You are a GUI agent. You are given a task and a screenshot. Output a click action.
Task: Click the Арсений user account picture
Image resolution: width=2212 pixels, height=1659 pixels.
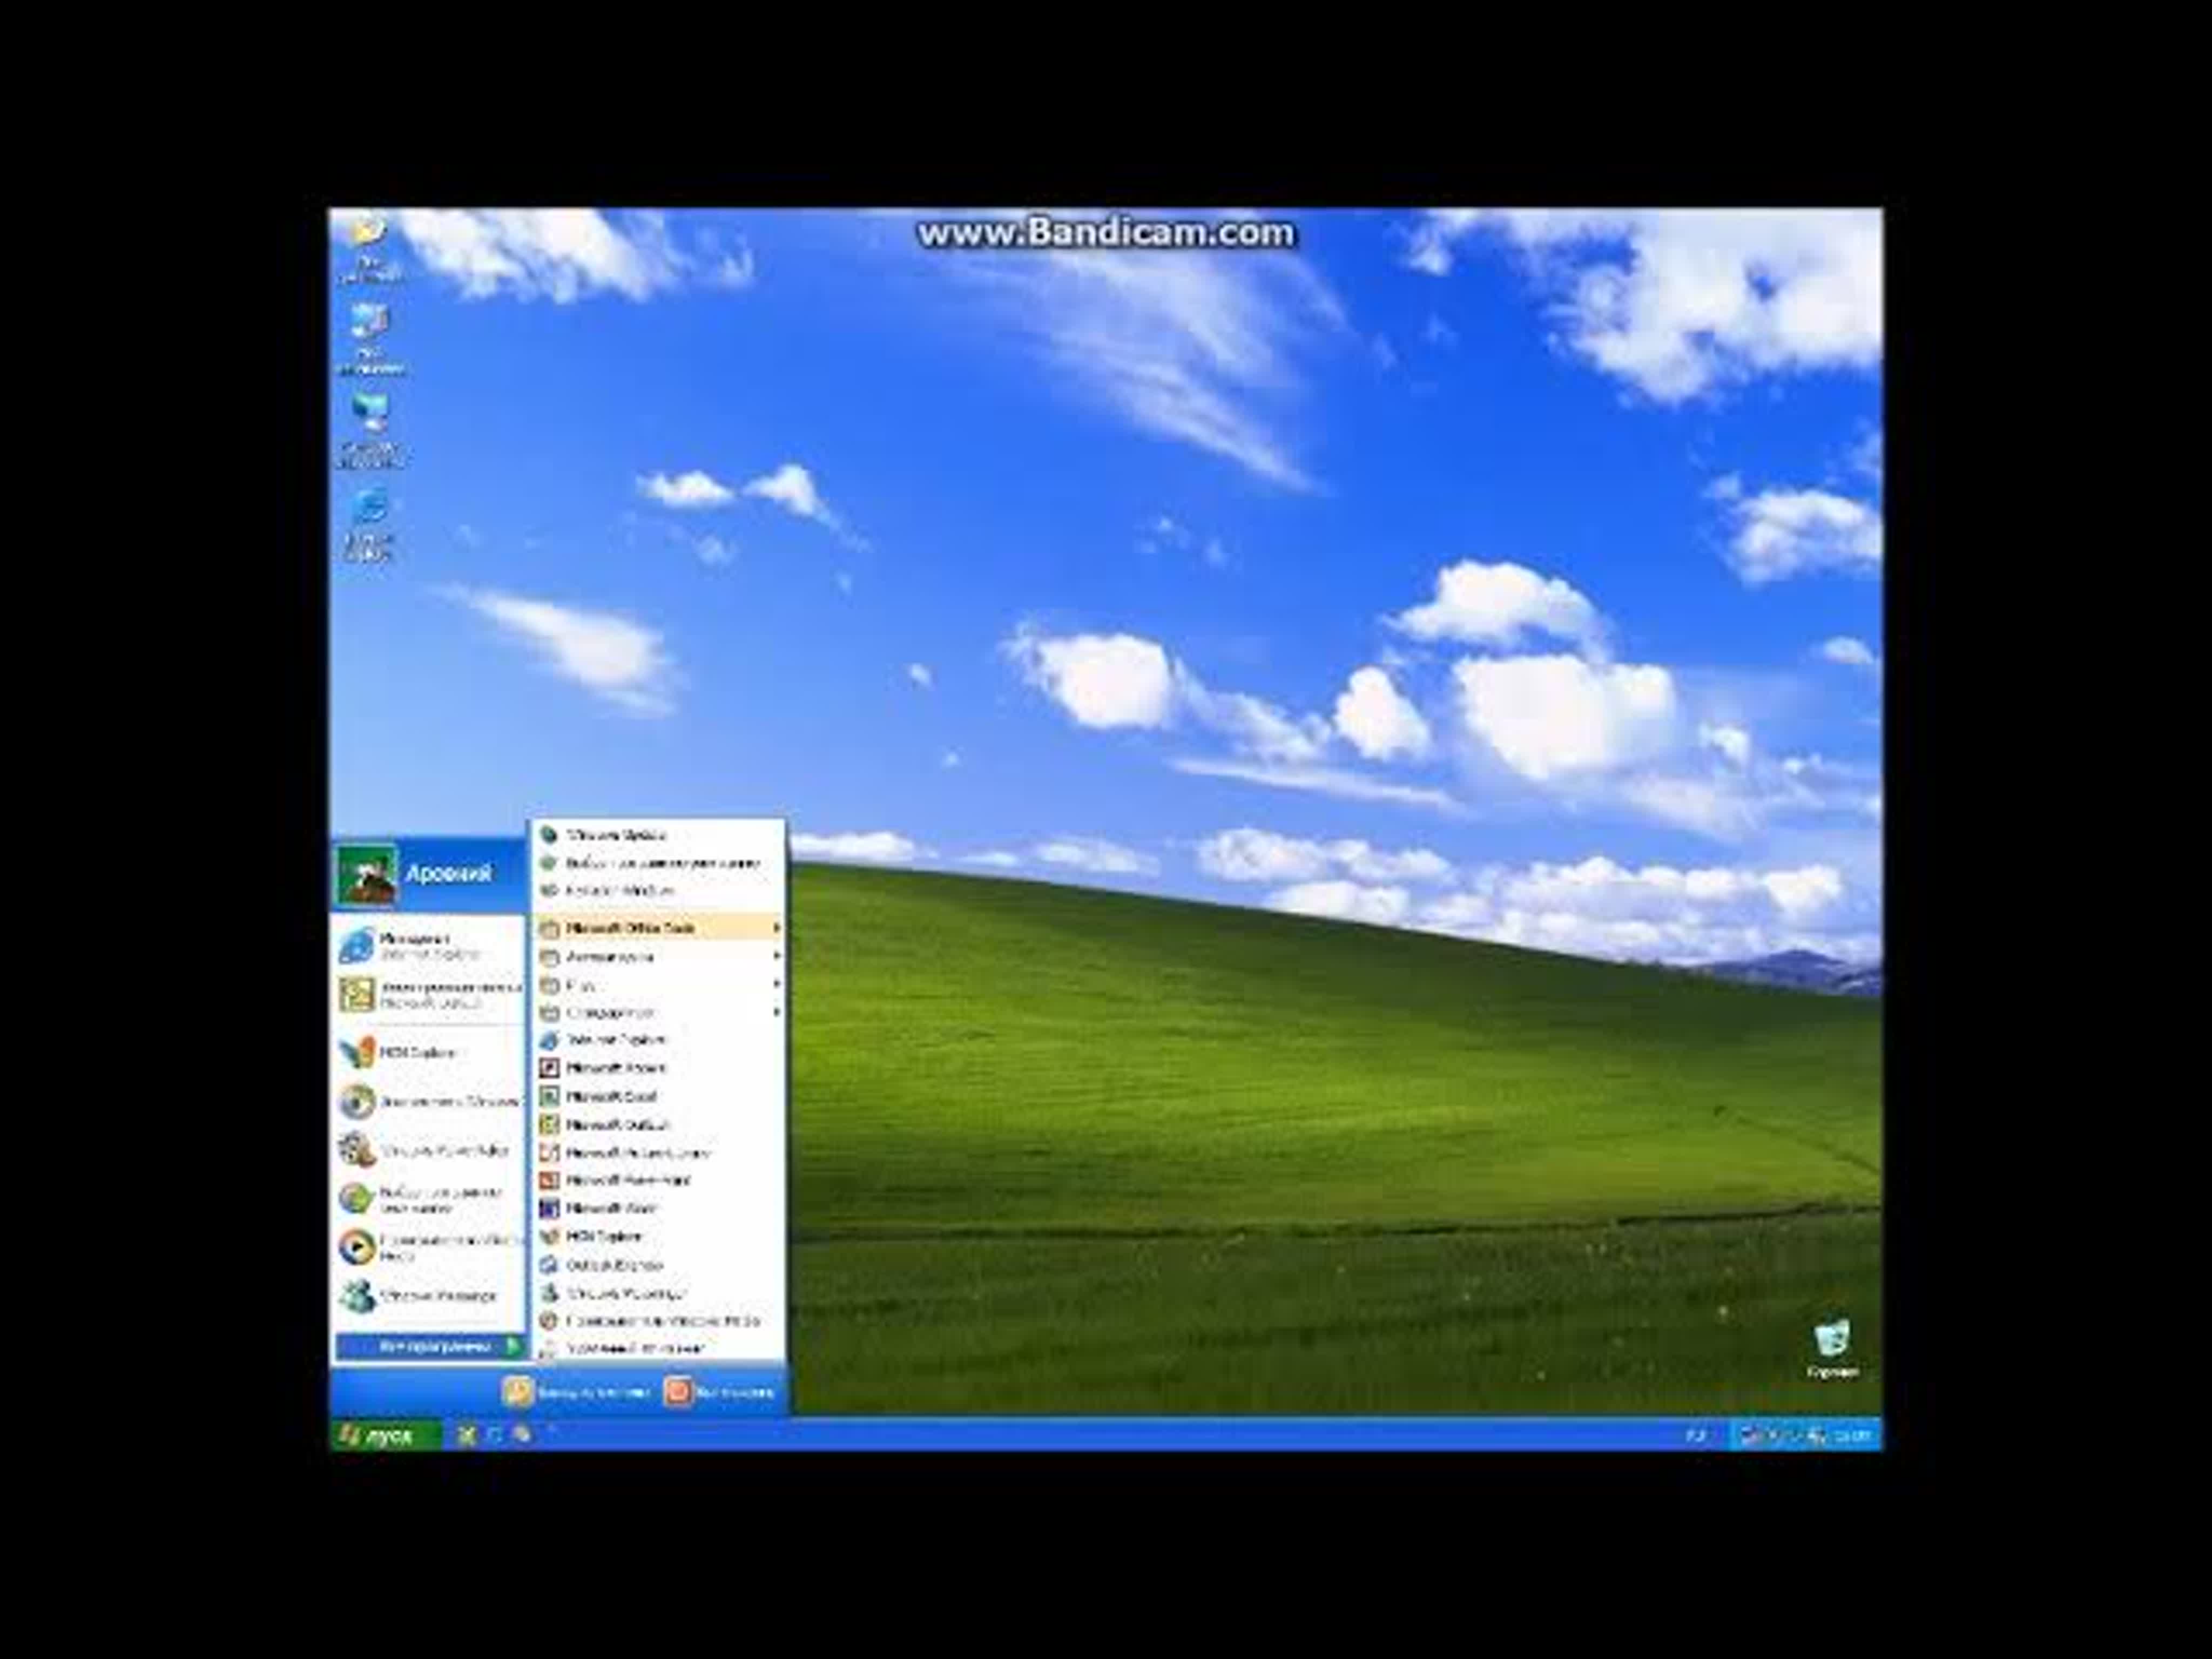pos(366,874)
